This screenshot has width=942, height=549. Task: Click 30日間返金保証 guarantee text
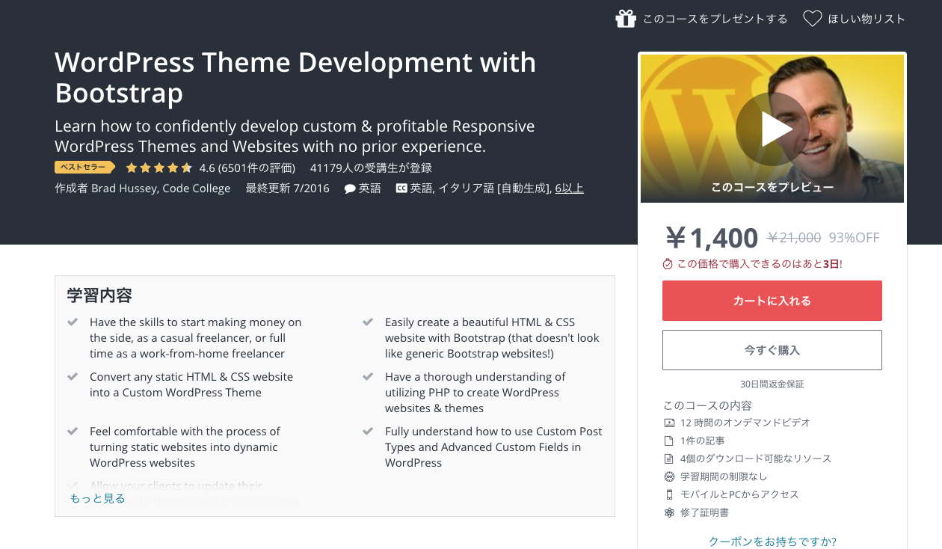point(772,384)
